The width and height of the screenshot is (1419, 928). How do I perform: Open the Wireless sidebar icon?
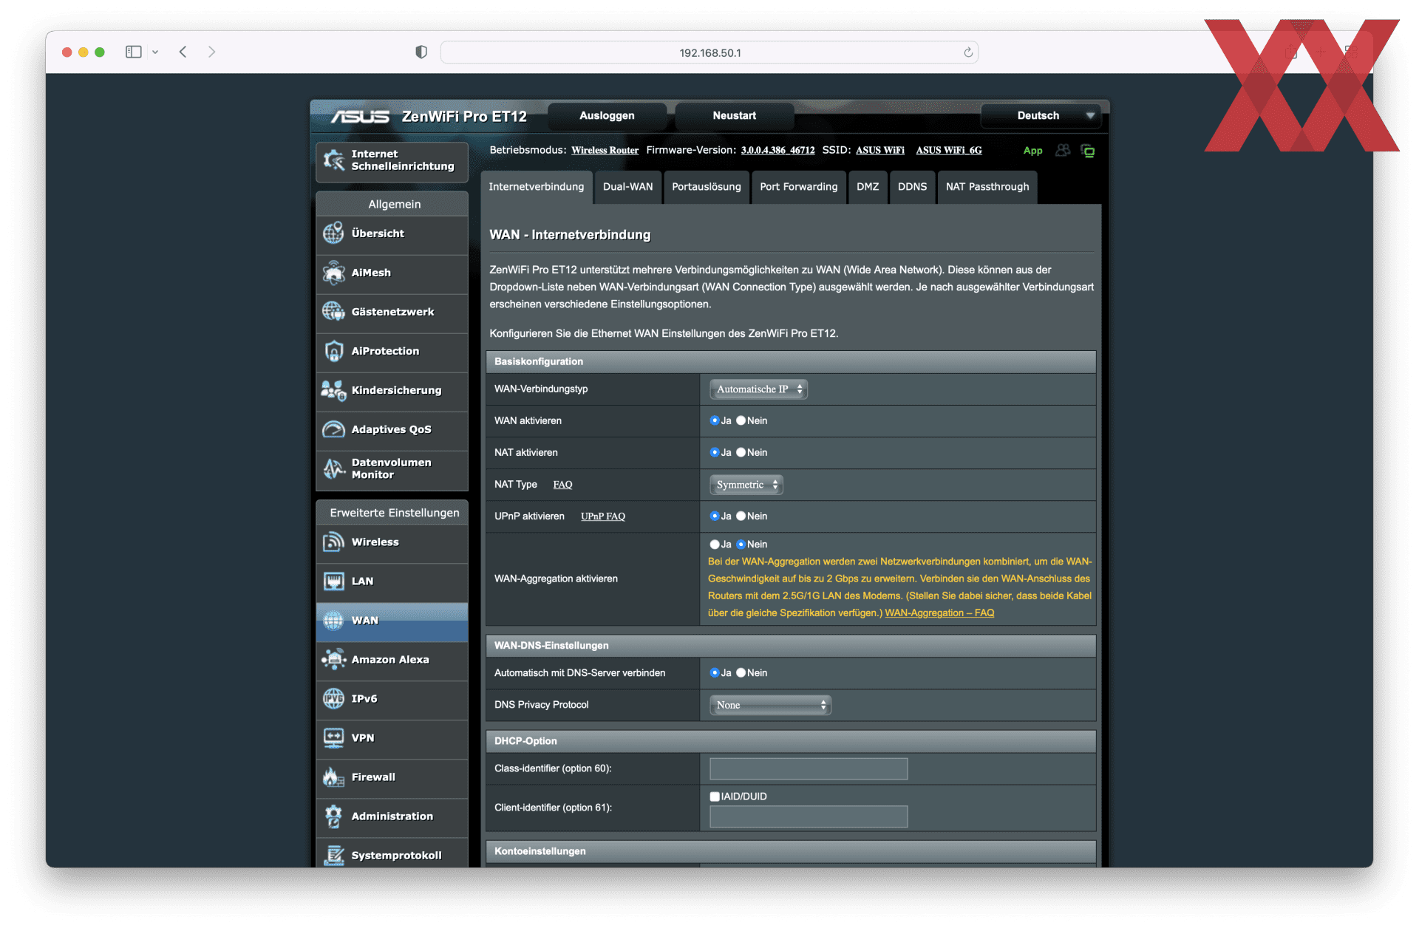pyautogui.click(x=333, y=542)
